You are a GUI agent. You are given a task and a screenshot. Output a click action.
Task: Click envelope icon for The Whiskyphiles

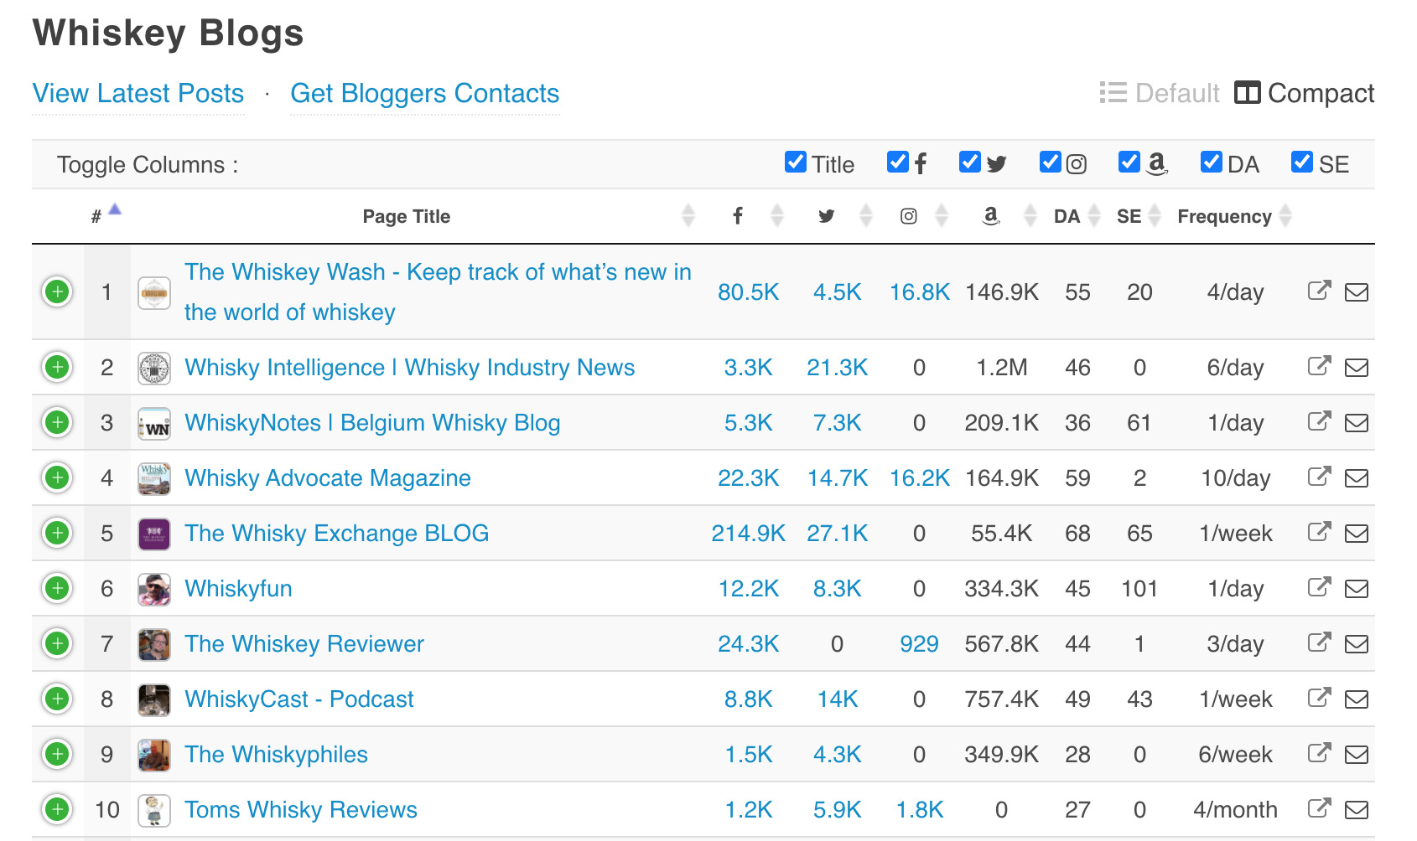1357,755
